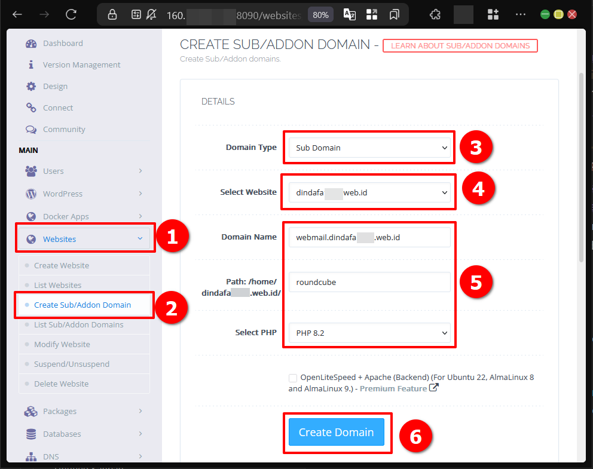The width and height of the screenshot is (593, 469).
Task: Click the Design gear icon
Action: coord(31,87)
